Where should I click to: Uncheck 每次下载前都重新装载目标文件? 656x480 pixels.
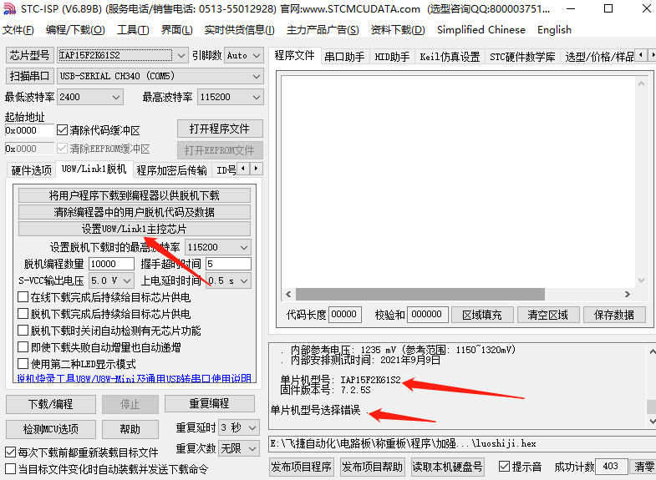[11, 452]
